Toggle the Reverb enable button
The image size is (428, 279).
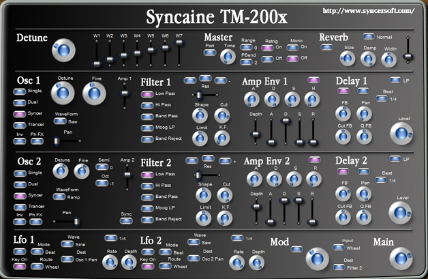pyautogui.click(x=326, y=47)
